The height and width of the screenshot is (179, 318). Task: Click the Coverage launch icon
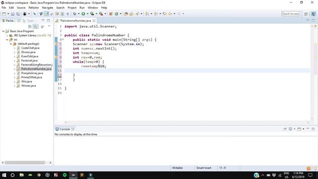(92, 14)
